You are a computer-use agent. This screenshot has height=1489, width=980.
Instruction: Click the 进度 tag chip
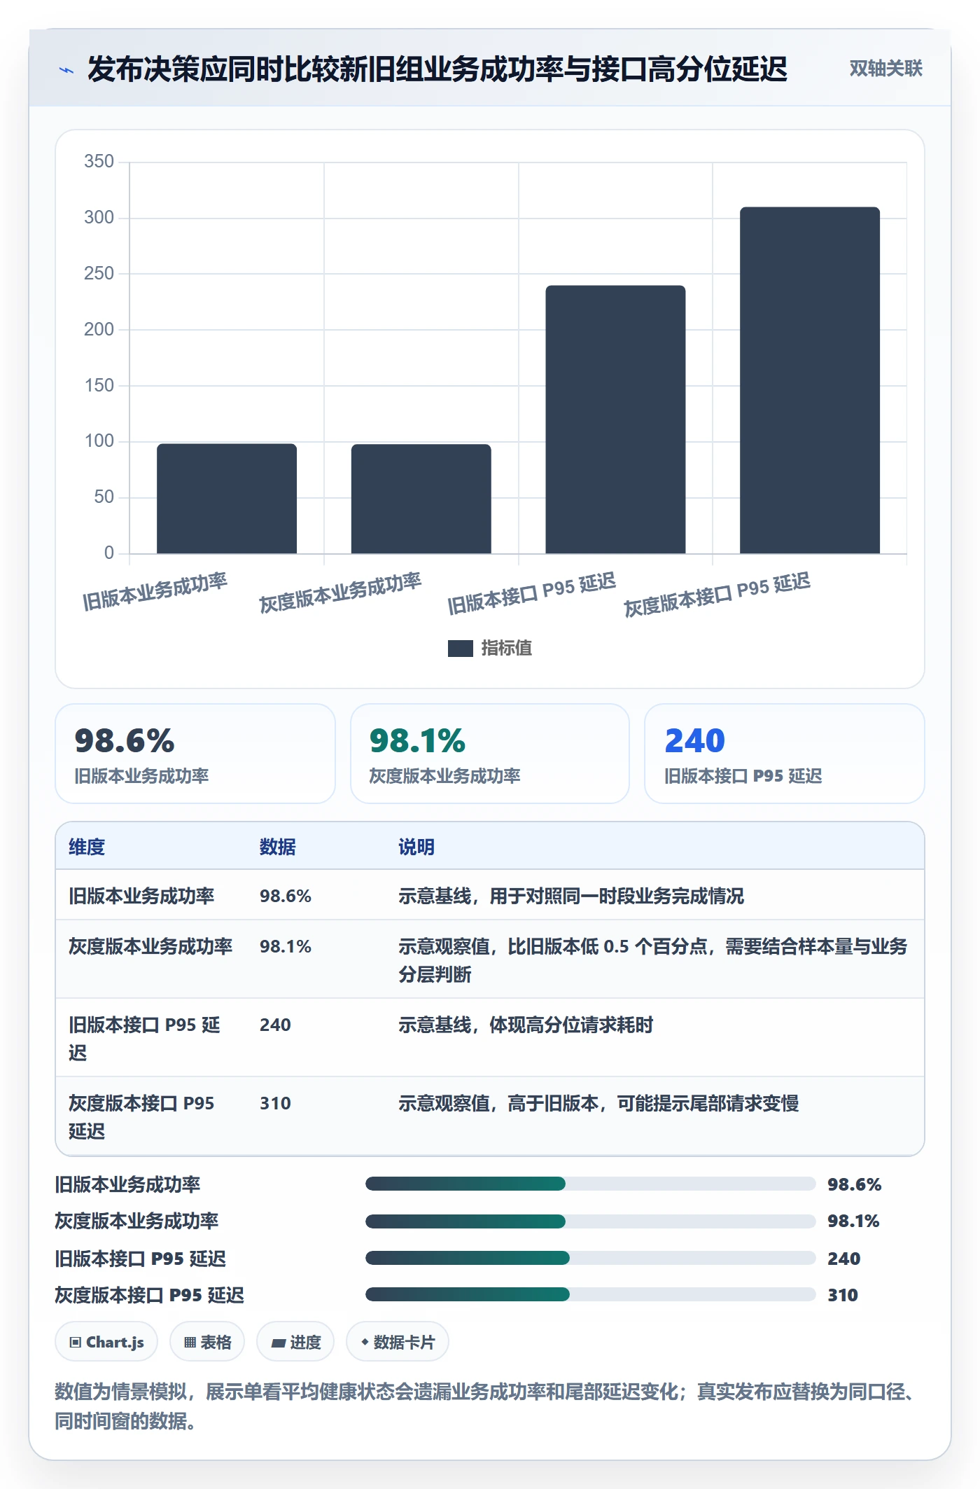tap(295, 1342)
